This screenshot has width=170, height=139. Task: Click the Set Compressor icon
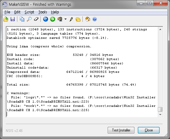click(x=60, y=19)
